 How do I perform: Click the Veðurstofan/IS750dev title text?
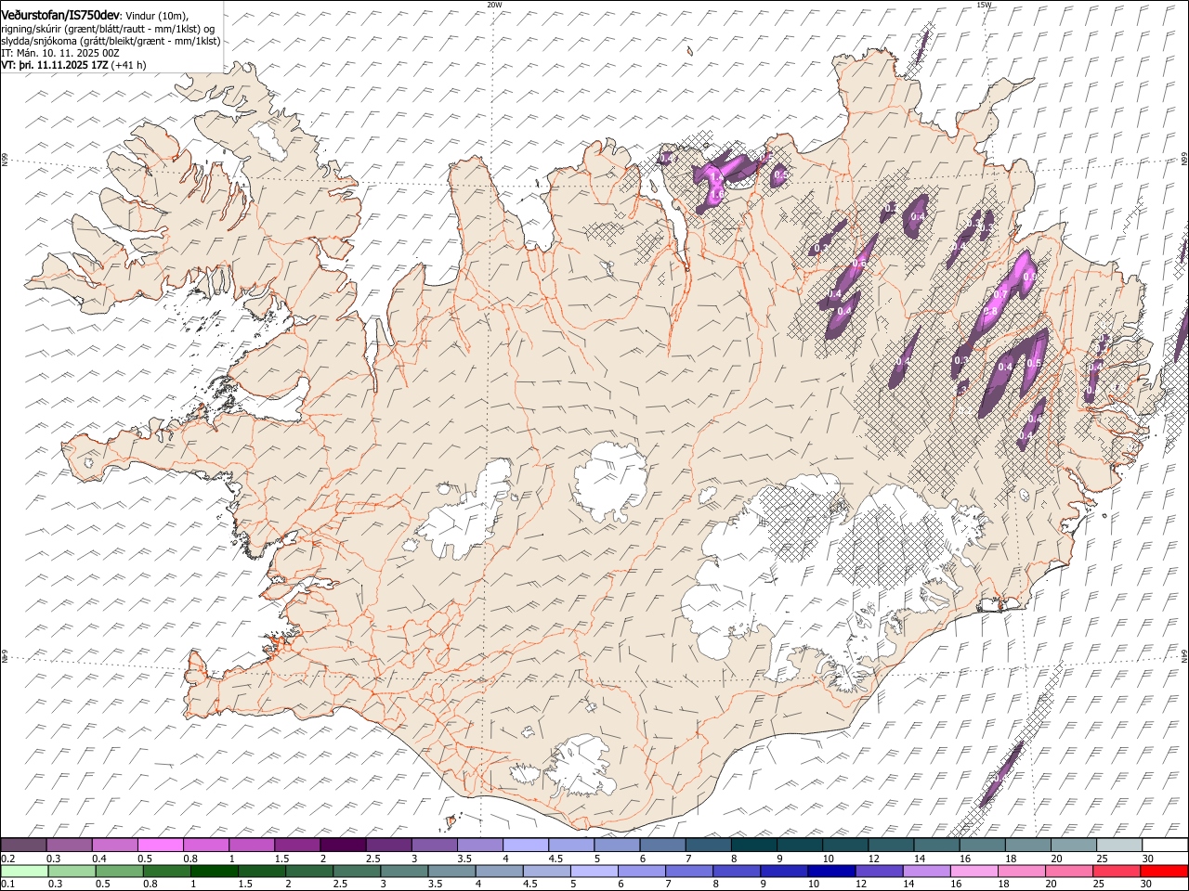point(60,15)
